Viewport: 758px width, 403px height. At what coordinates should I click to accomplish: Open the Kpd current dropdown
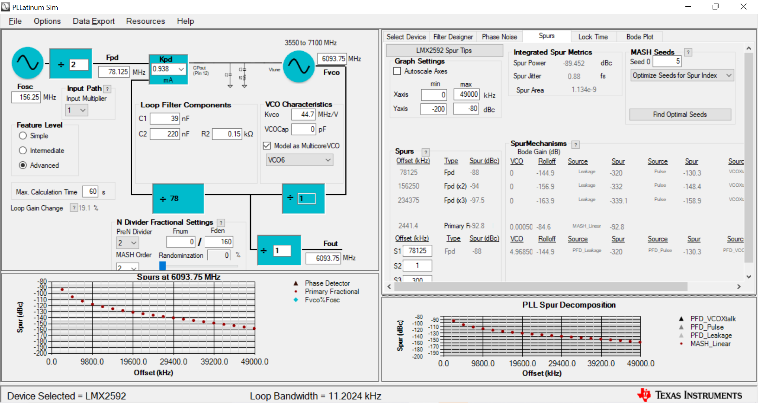pyautogui.click(x=168, y=69)
